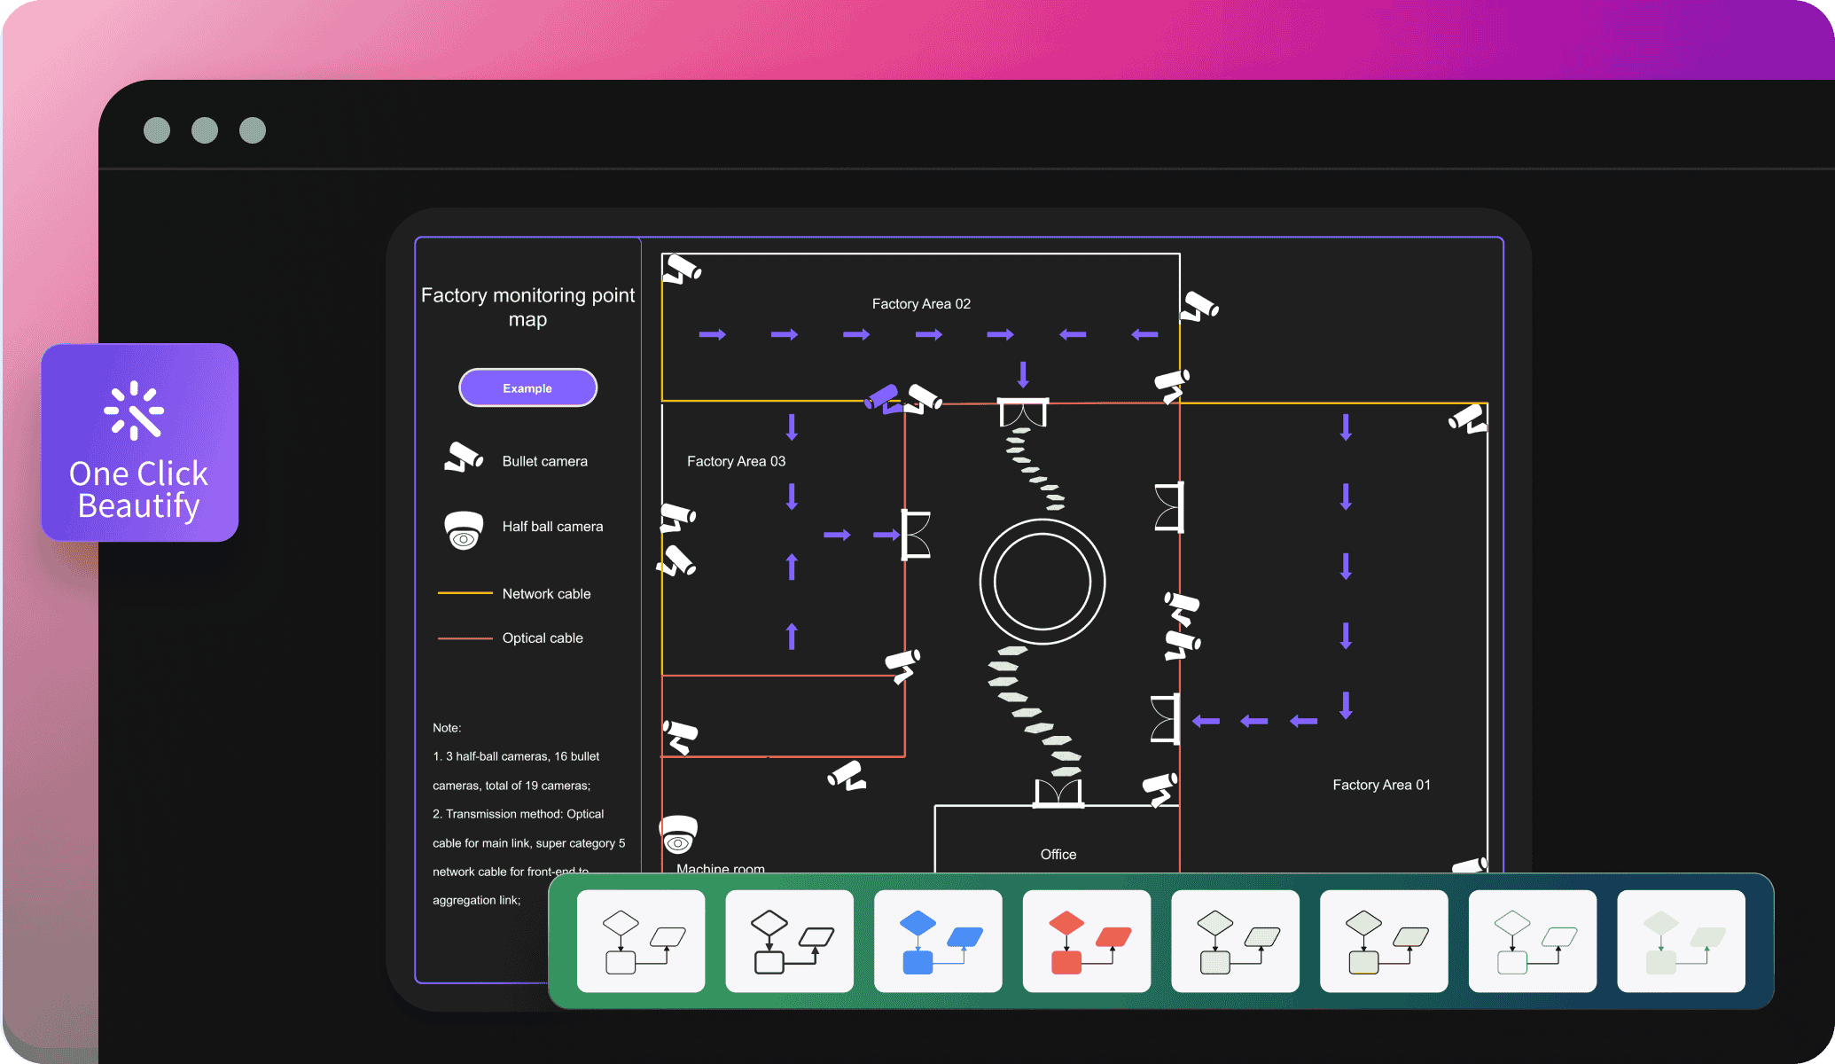Select the door symbol on Factory Area 03's right wall

pyautogui.click(x=916, y=535)
